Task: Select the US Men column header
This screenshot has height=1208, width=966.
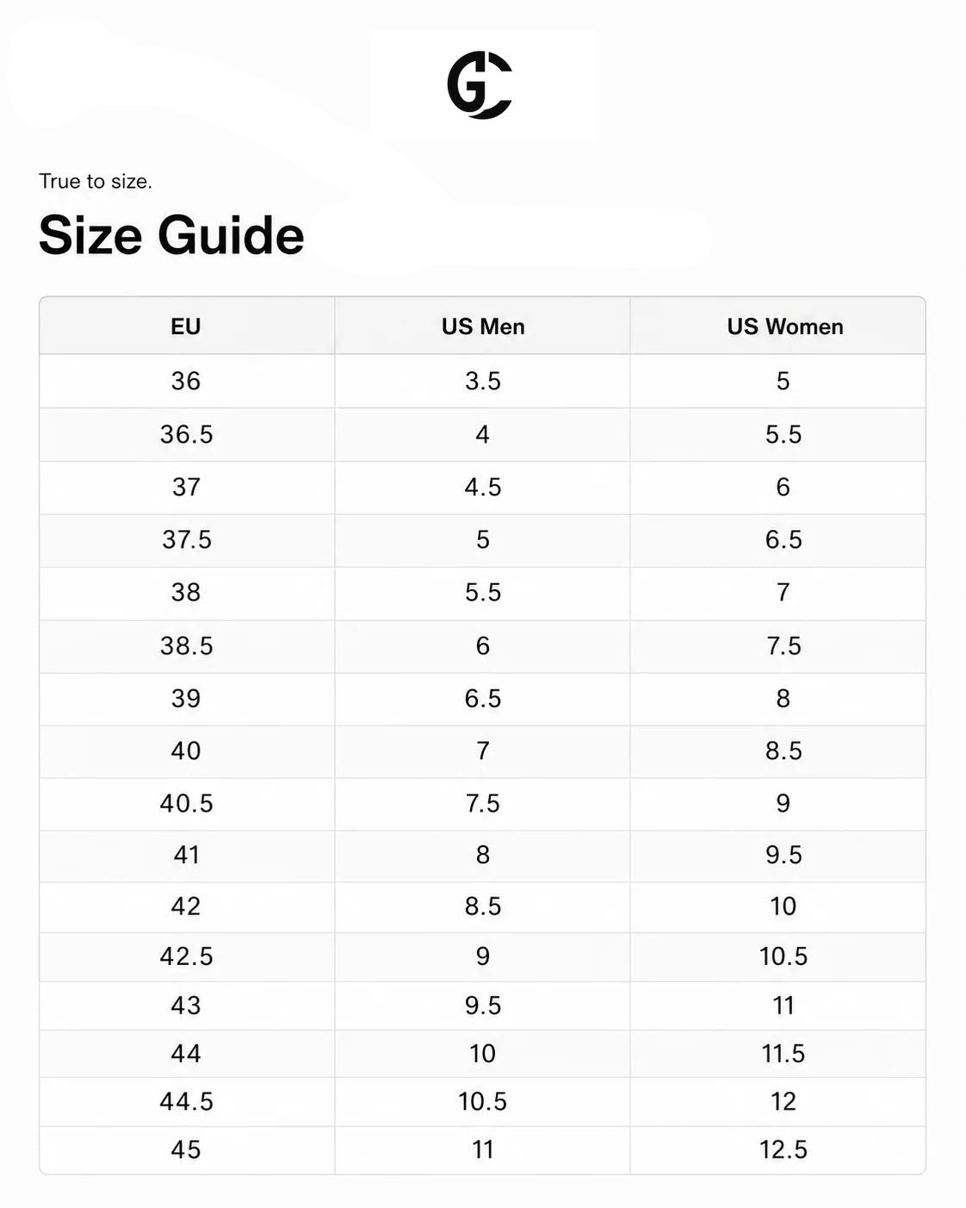Action: pyautogui.click(x=483, y=327)
